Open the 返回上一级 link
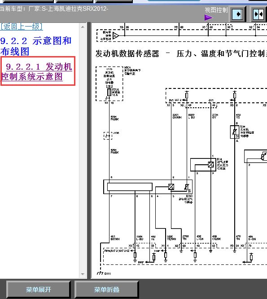The image size is (267, 299). pyautogui.click(x=22, y=26)
